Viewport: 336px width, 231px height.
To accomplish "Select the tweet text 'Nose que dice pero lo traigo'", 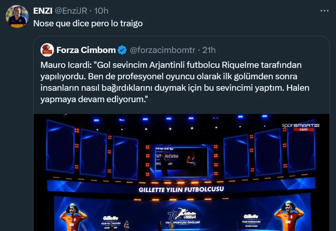I will (88, 23).
